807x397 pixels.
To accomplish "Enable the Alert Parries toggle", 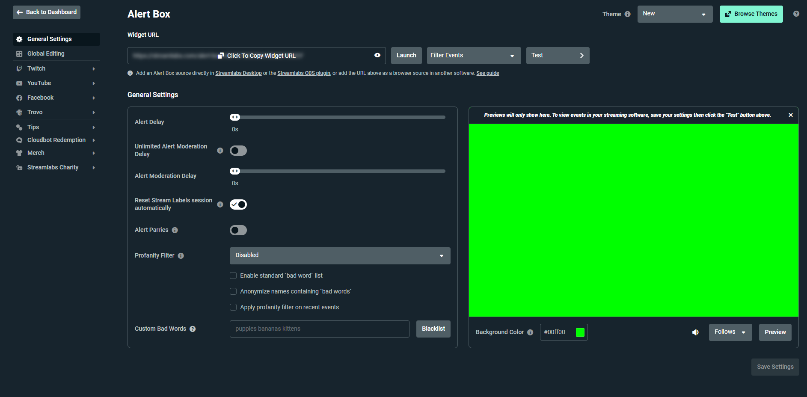I will tap(238, 230).
